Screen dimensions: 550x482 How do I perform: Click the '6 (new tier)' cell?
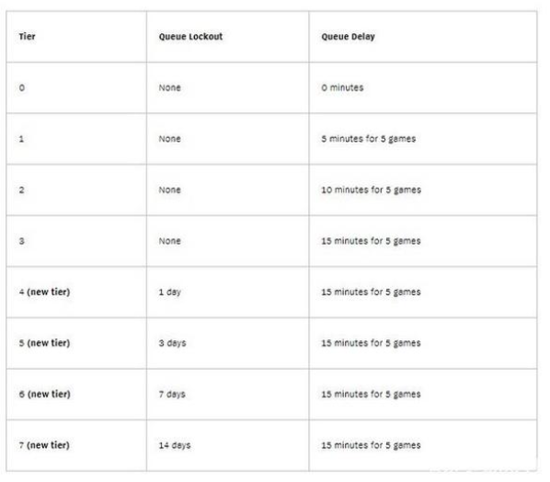click(x=76, y=395)
